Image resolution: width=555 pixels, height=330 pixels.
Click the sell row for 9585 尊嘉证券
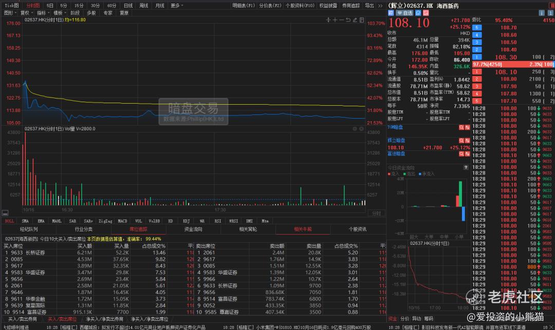pyautogui.click(x=290, y=312)
